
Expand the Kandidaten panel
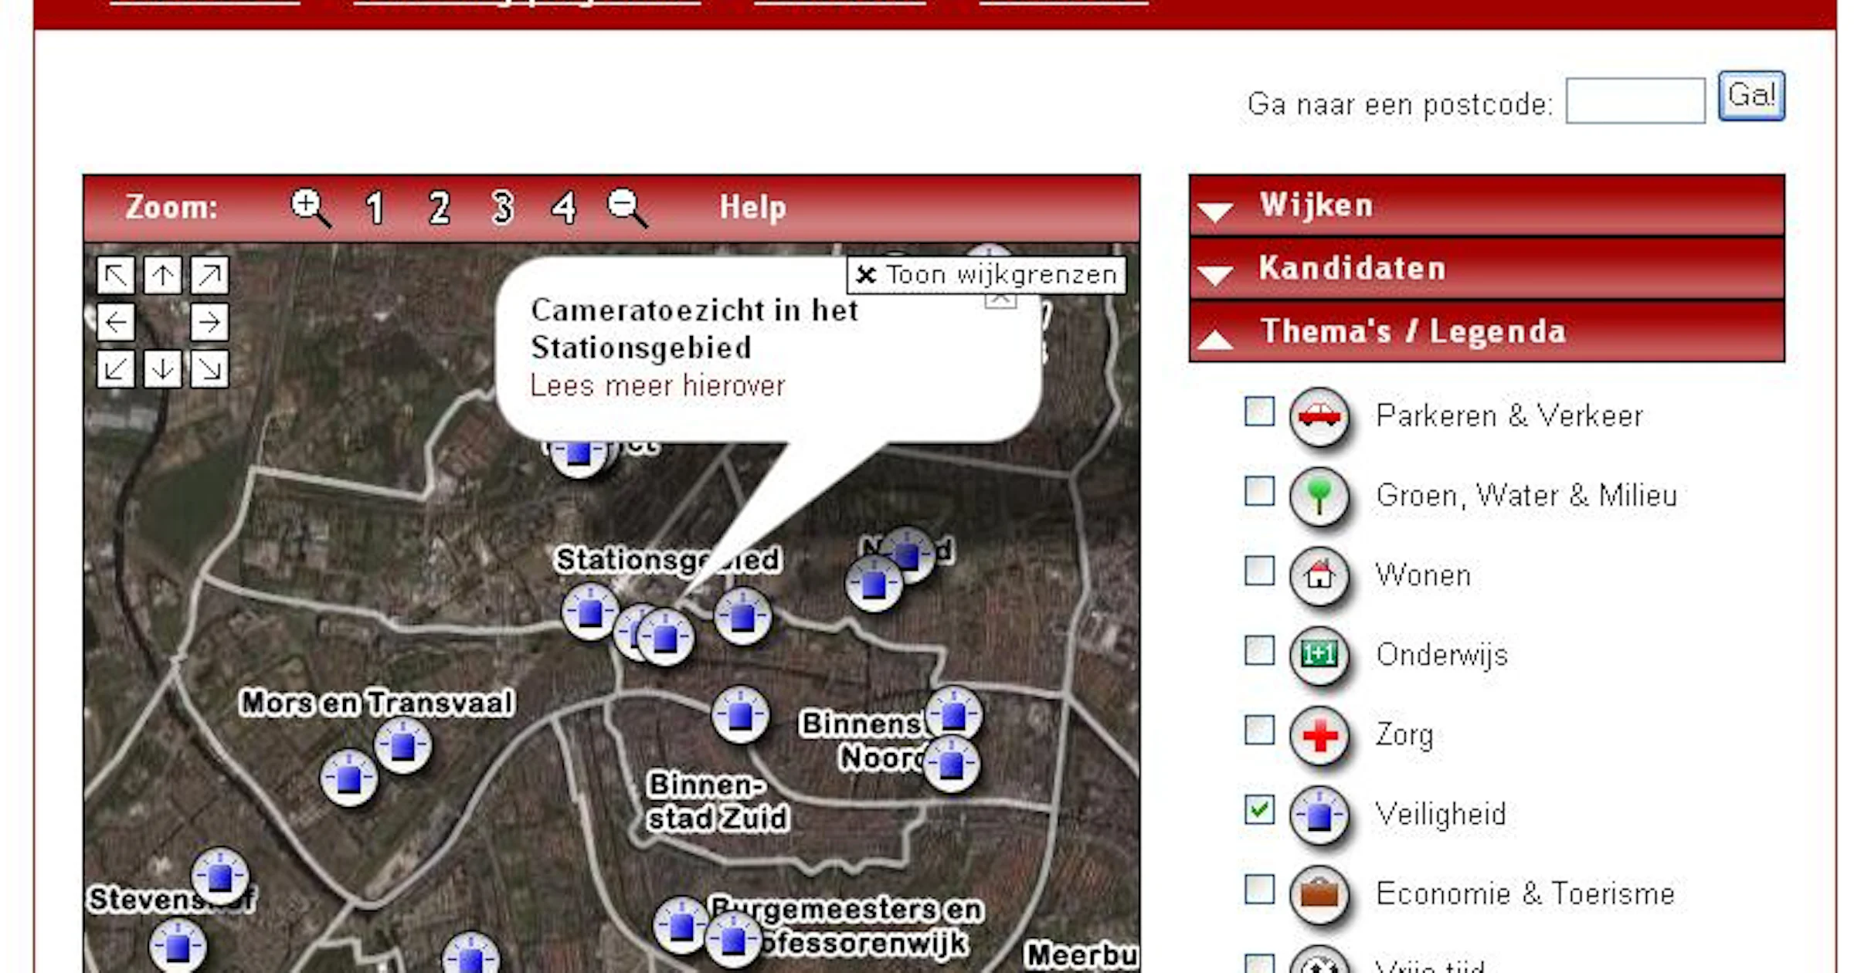click(x=1352, y=268)
